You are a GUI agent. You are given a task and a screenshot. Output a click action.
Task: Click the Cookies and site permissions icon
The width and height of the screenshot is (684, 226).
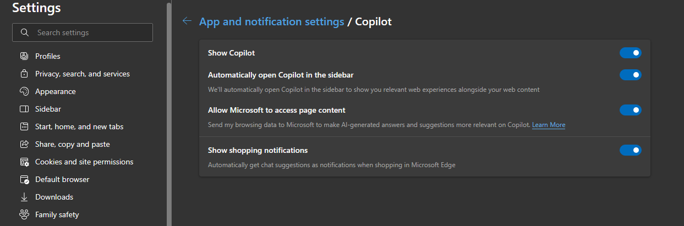point(24,162)
